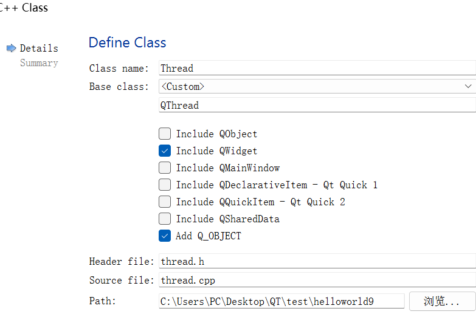Select the Summary wizard step
This screenshot has width=476, height=314.
click(x=39, y=63)
